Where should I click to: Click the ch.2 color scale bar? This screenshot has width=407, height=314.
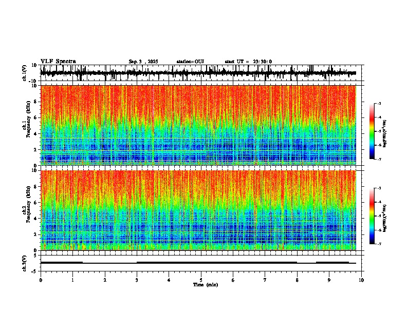pos(372,216)
